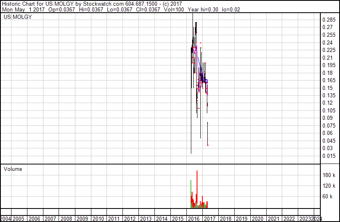Click the 0.015 price axis value

pos(329,156)
